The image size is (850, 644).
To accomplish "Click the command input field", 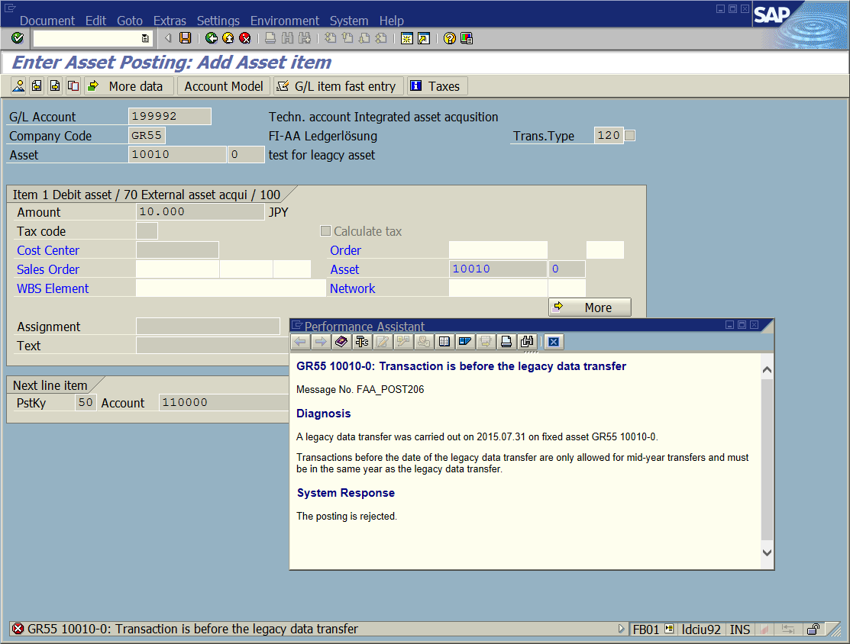I will [x=87, y=38].
